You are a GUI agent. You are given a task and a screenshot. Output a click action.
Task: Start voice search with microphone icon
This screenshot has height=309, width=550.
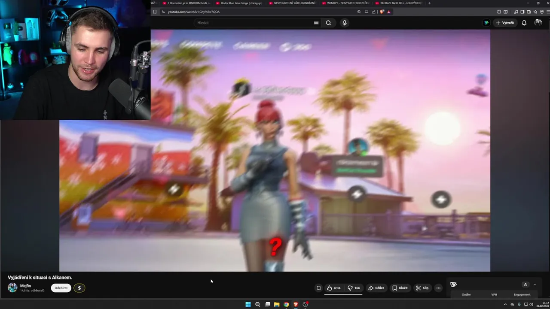pyautogui.click(x=345, y=23)
